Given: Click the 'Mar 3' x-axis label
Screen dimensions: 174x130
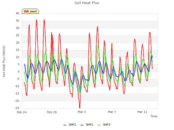Looking at the screenshot, I should tap(82, 112).
